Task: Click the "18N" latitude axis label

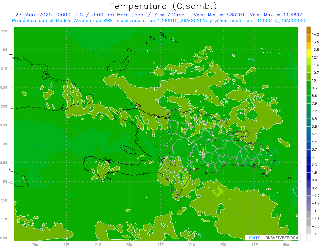Action: 4,182
